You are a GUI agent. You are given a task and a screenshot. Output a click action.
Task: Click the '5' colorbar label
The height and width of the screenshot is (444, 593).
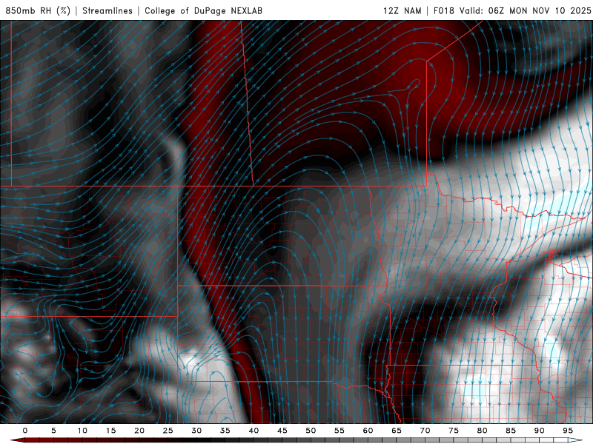coord(53,431)
